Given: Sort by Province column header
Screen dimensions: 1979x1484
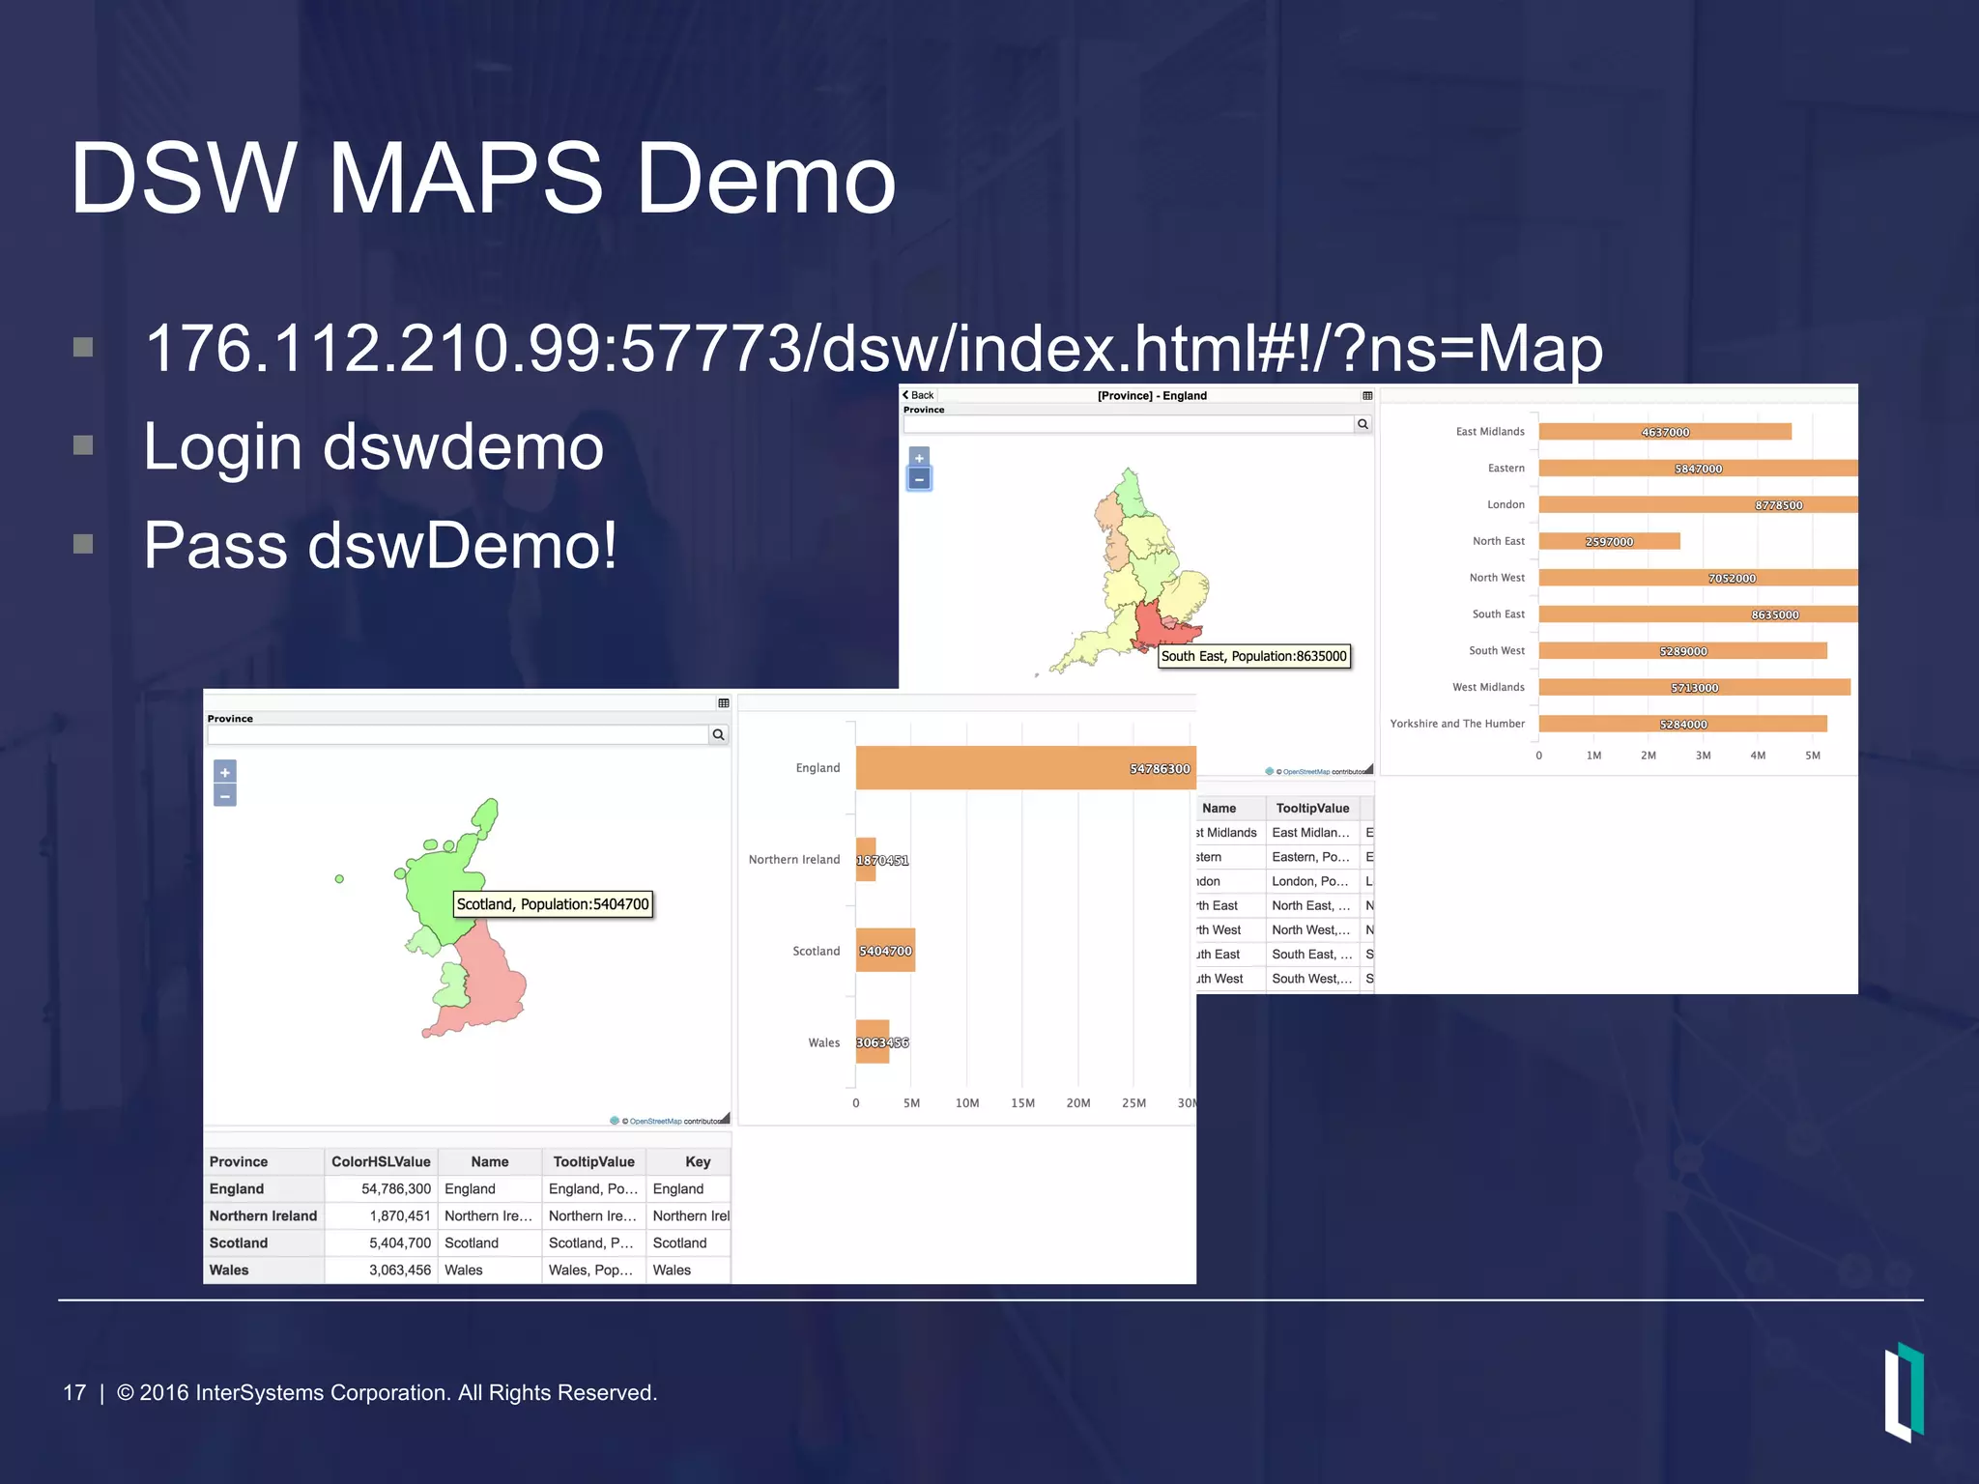Looking at the screenshot, I should point(264,1162).
